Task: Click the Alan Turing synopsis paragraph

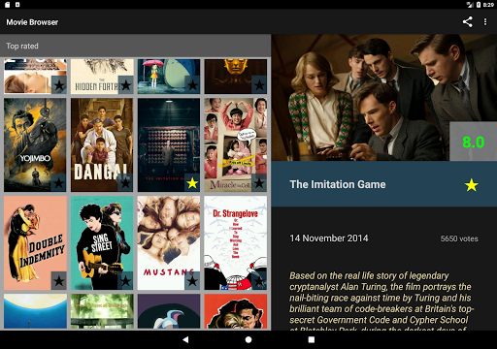Action: 381,301
